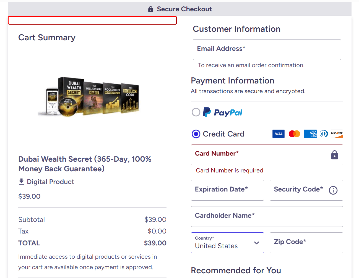Open the Country dropdown

coord(227,243)
